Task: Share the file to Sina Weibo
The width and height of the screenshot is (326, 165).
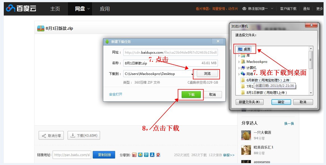Action: (134, 155)
